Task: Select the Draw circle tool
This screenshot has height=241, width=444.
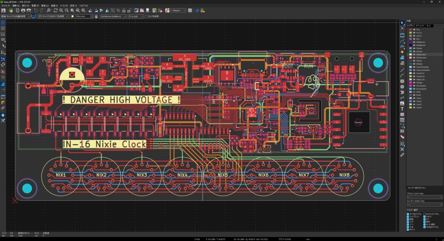Action: (x=402, y=87)
